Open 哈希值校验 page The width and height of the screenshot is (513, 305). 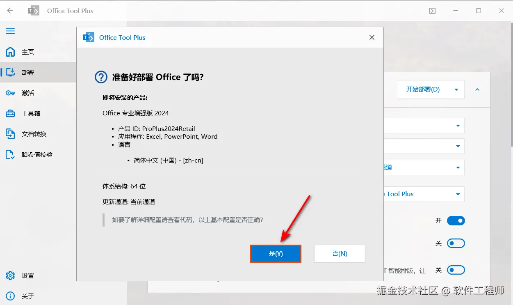pos(38,154)
